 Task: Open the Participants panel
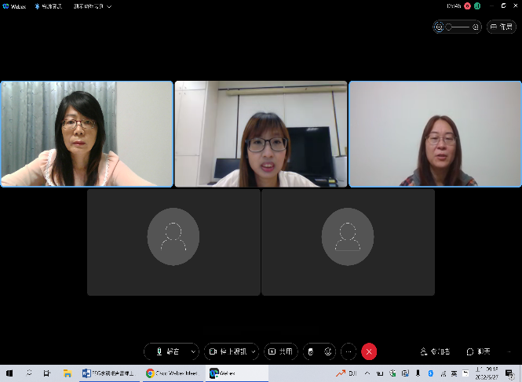point(436,351)
